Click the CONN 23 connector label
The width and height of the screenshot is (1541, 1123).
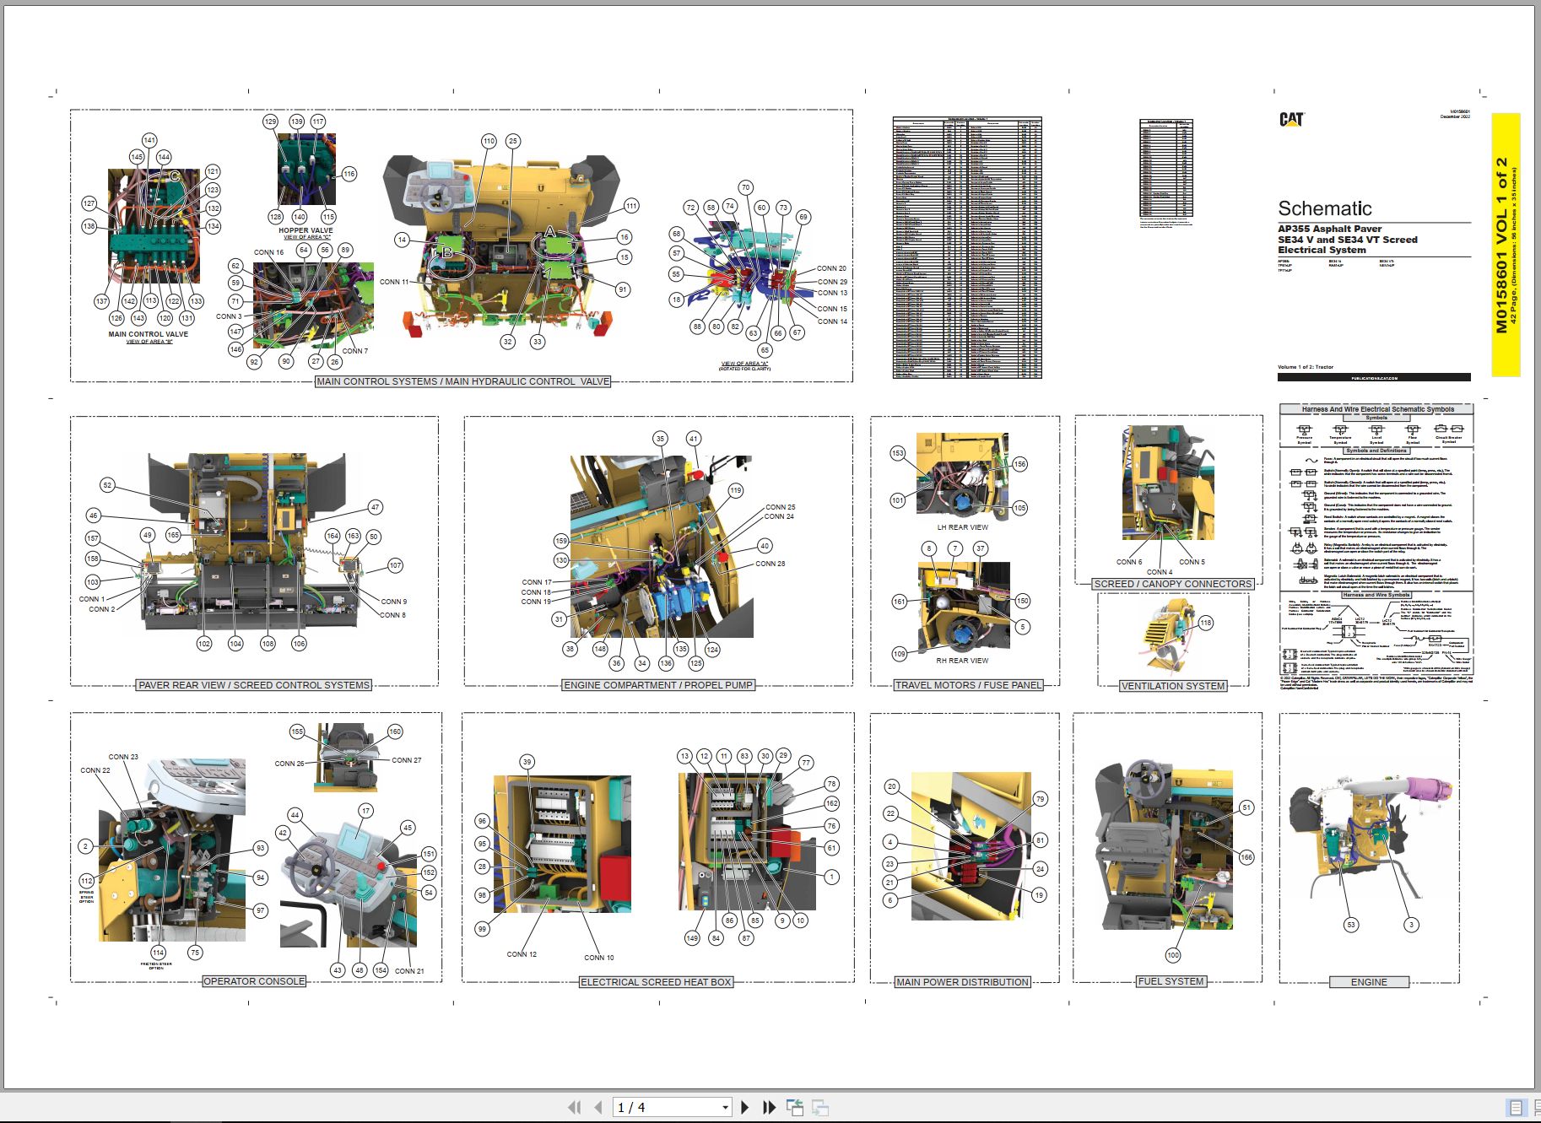[123, 757]
